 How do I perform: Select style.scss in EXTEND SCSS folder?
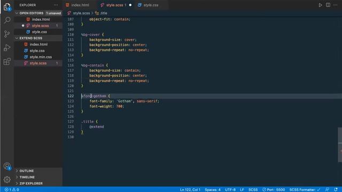pos(38,63)
